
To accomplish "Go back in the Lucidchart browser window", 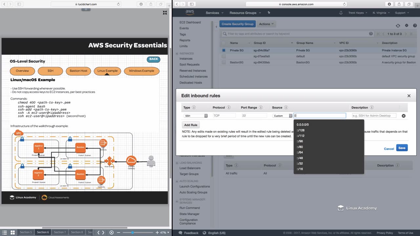I will [5, 4].
